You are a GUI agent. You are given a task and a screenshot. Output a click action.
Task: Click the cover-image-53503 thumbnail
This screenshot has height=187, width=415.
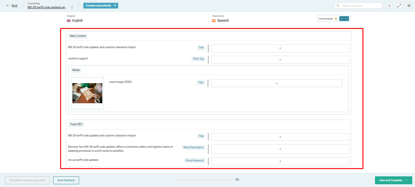click(87, 93)
